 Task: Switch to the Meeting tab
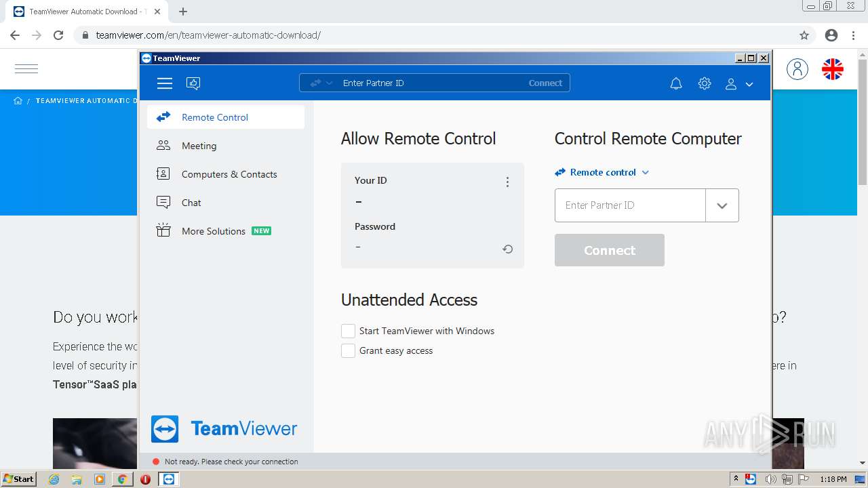[x=226, y=146]
